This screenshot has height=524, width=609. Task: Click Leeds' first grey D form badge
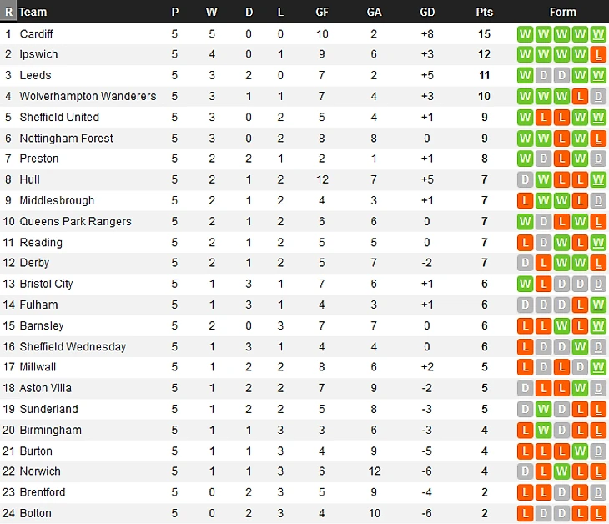(543, 75)
